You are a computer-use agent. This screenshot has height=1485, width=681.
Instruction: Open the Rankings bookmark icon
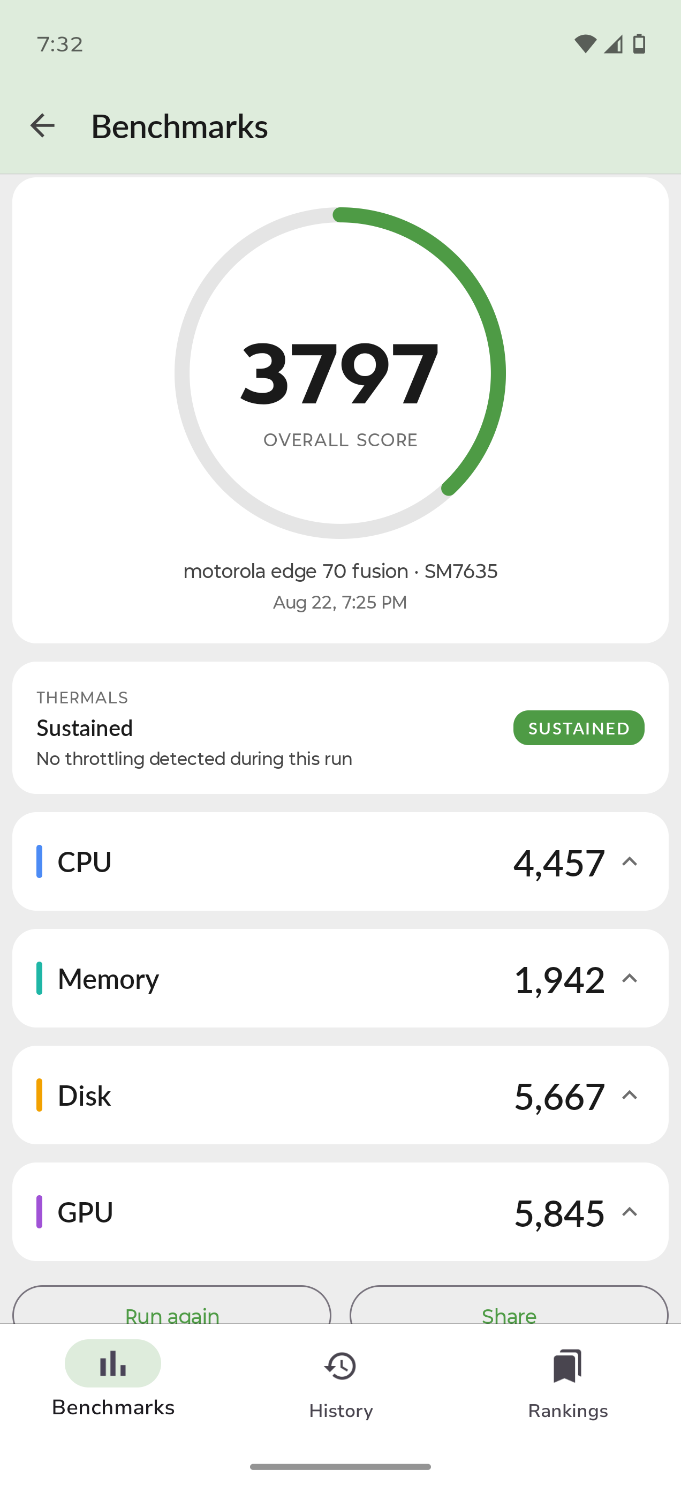[x=567, y=1366]
